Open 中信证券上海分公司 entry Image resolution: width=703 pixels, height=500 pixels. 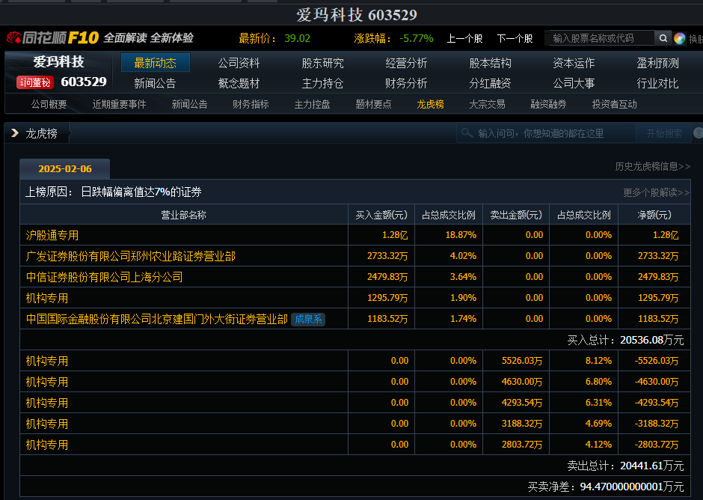[105, 277]
